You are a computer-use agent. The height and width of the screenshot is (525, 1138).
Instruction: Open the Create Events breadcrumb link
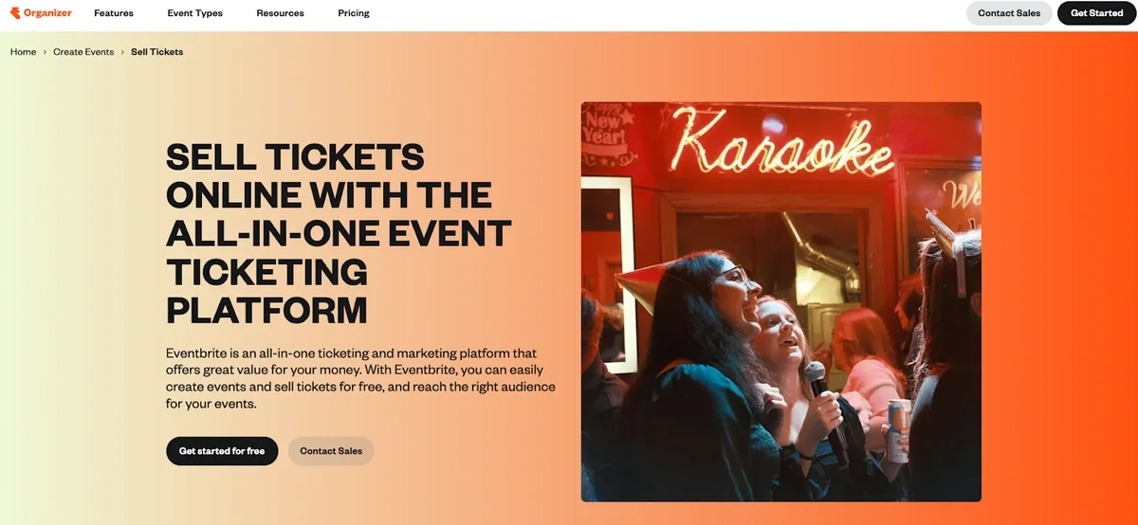(83, 52)
